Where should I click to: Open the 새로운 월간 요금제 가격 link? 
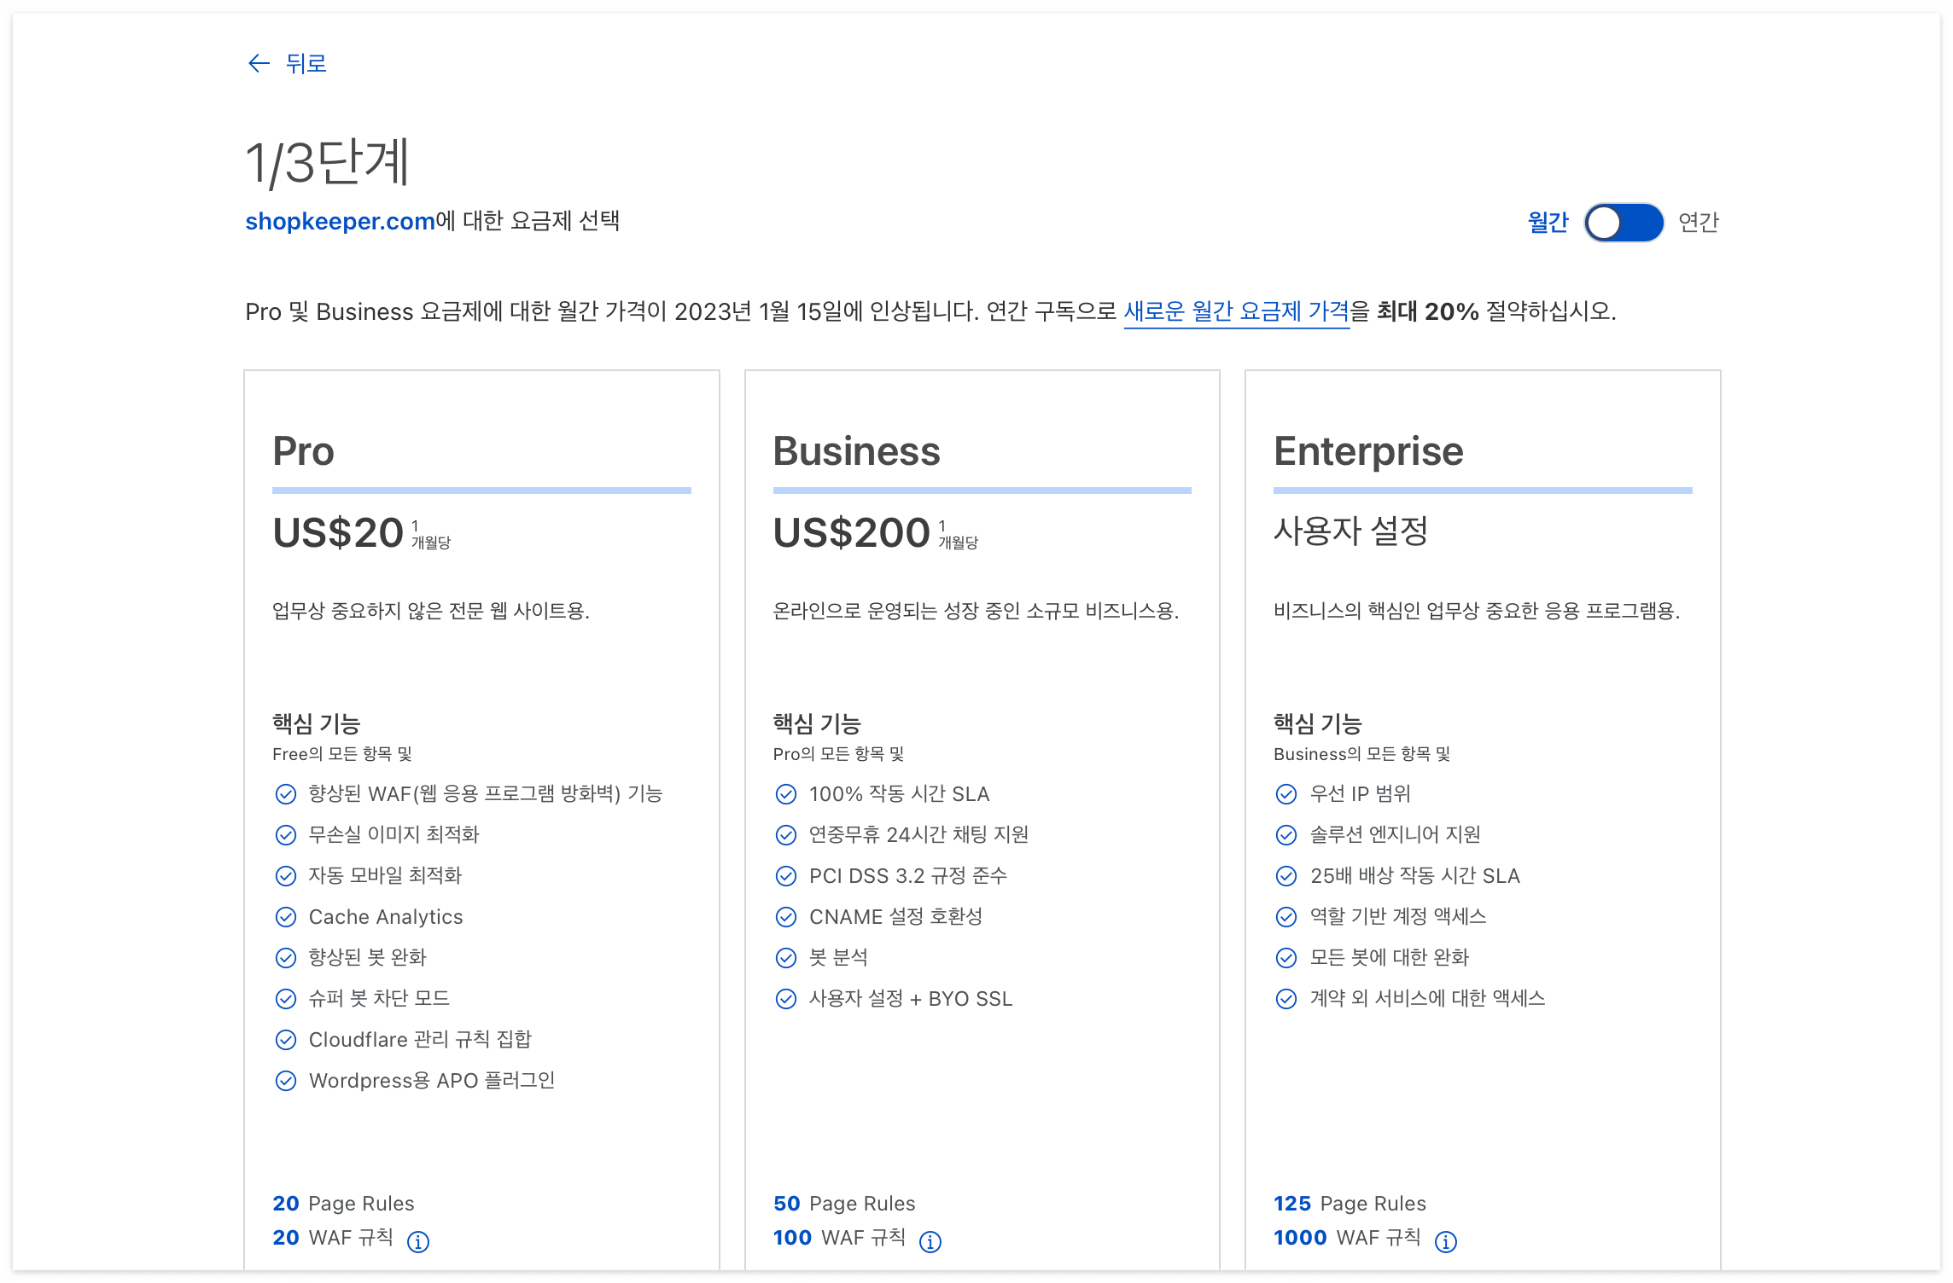click(1235, 311)
